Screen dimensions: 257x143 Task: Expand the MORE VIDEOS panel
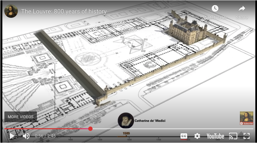[20, 117]
